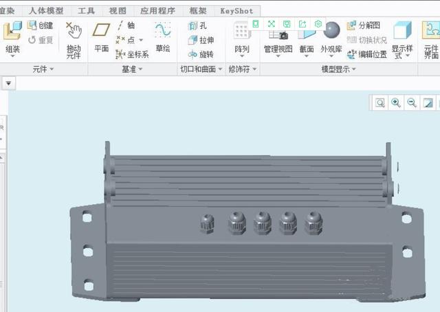Click the green window overlay icon
This screenshot has height=312, width=440.
255,24
